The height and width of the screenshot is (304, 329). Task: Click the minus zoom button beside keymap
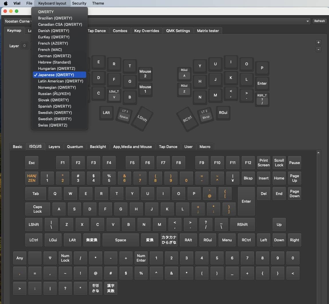318,50
